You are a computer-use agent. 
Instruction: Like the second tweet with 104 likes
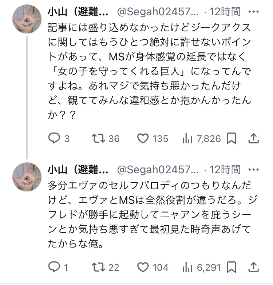point(143,268)
